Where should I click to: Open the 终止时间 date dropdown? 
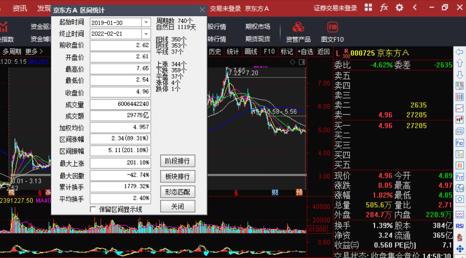[147, 34]
